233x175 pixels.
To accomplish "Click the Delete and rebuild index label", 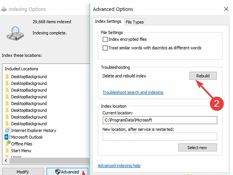I will click(x=124, y=76).
